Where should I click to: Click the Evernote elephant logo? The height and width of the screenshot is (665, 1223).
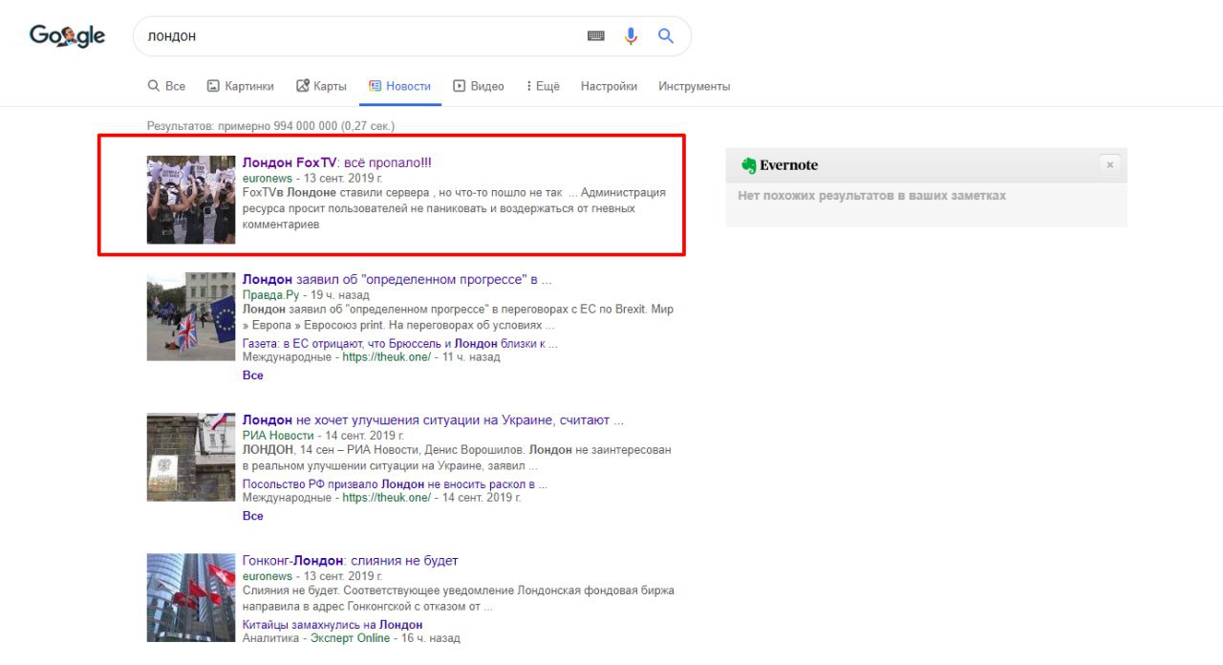(749, 165)
